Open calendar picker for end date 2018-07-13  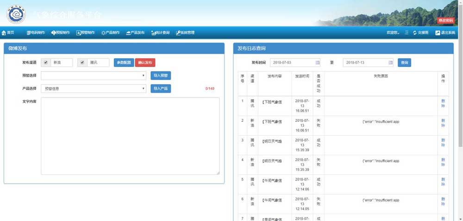(x=390, y=62)
